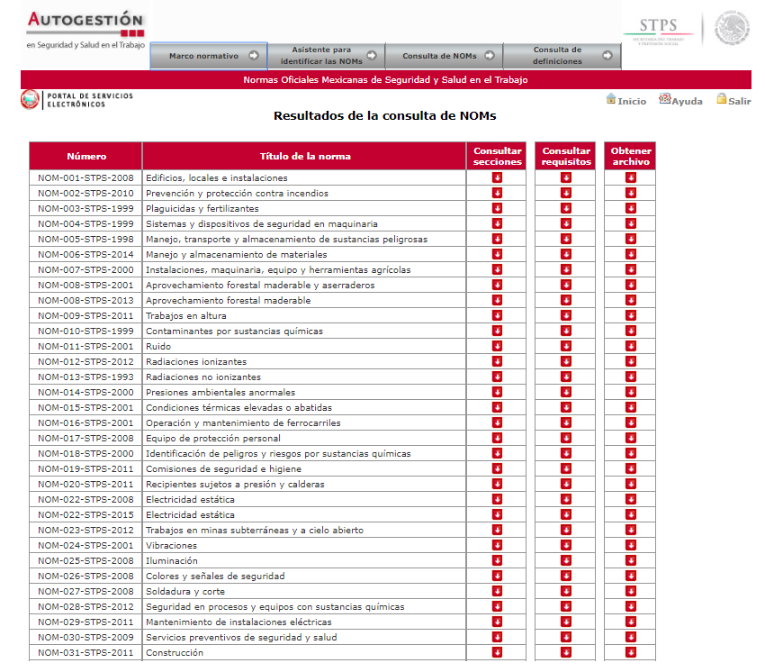Consult requirements for NOM-002-STPS-2010 incendios

pos(565,193)
